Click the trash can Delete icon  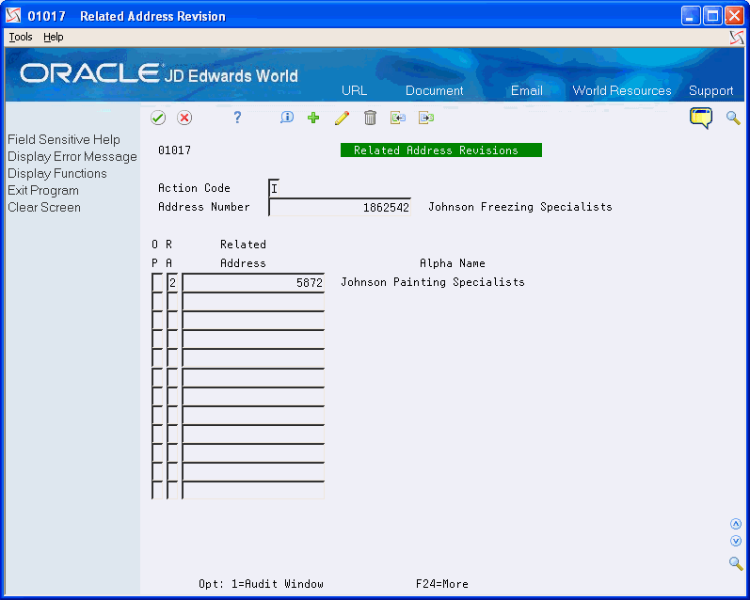point(370,118)
